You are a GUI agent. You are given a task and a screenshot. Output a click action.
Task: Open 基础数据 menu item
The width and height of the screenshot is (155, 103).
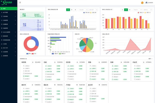[x=9, y=56]
